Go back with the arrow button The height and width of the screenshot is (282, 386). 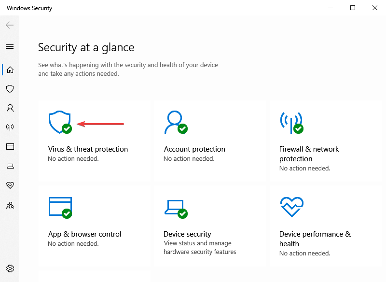click(10, 25)
